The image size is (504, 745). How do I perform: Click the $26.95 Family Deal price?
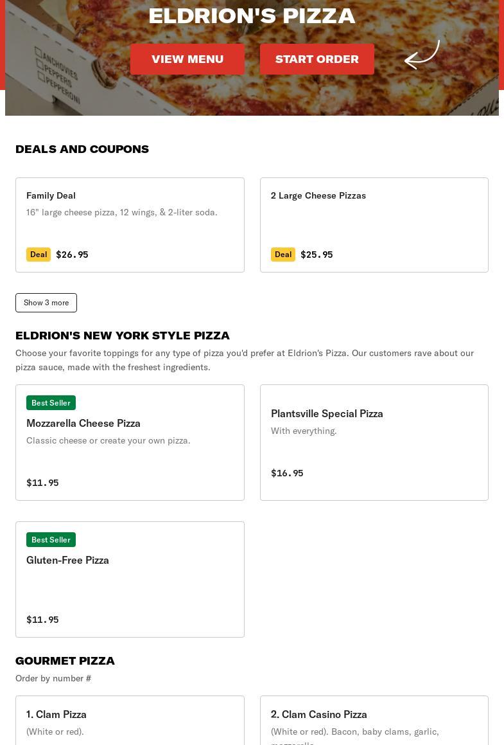72,255
